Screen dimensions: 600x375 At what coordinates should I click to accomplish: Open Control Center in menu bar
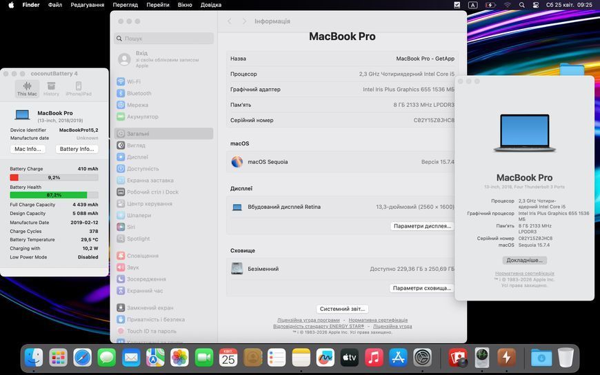(536, 5)
